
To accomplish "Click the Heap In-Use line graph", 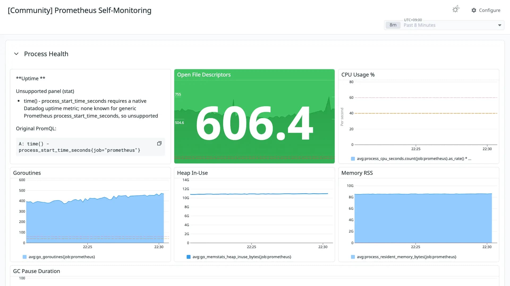I will pos(259,194).
